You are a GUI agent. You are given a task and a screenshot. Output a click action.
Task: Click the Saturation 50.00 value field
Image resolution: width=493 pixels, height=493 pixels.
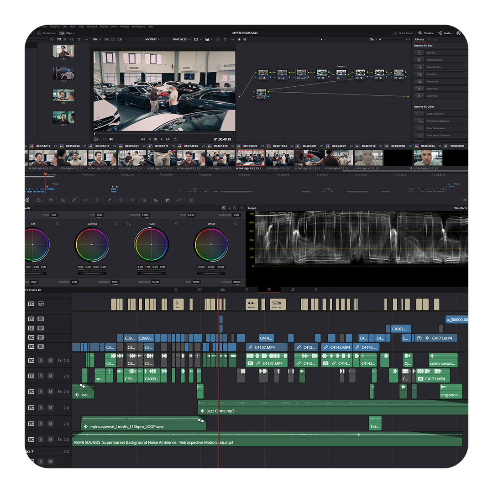point(156,282)
